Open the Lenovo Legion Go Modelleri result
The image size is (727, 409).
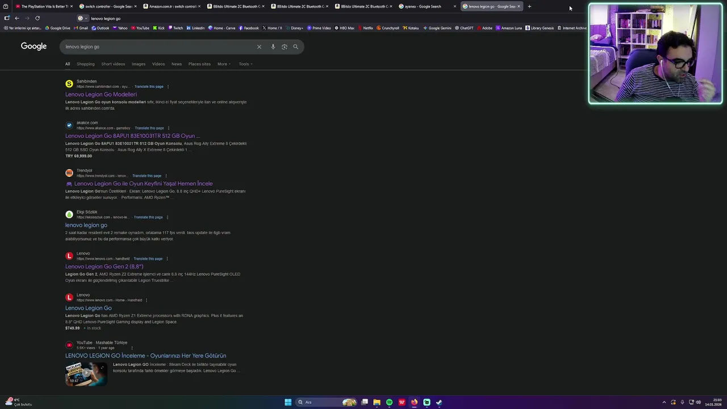[x=101, y=94]
